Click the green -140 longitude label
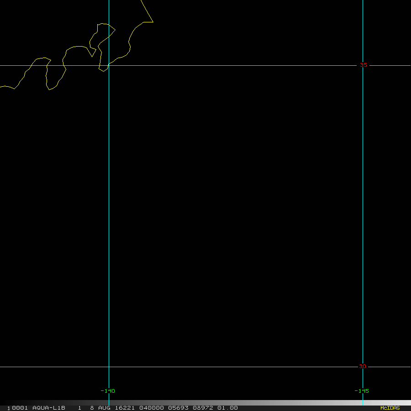Screen dimensions: 411x411 pos(108,391)
